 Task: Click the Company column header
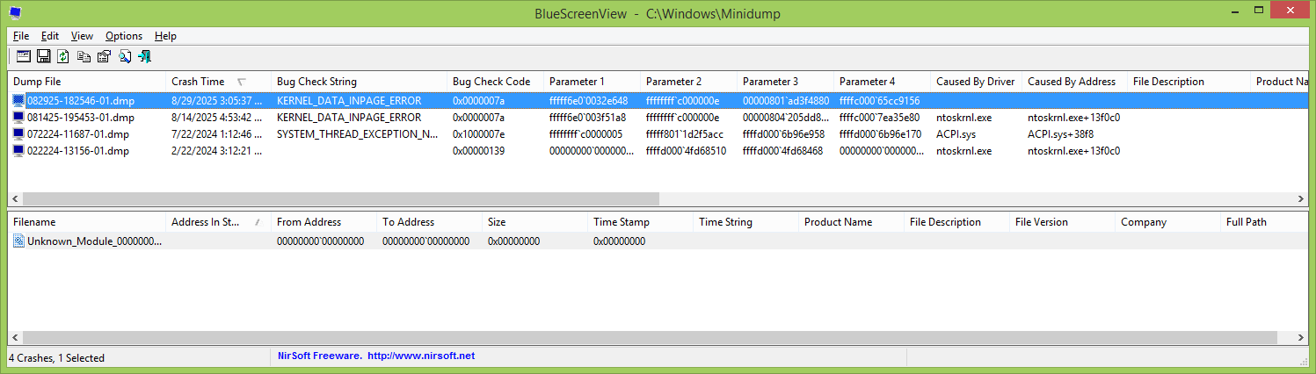[x=1168, y=222]
